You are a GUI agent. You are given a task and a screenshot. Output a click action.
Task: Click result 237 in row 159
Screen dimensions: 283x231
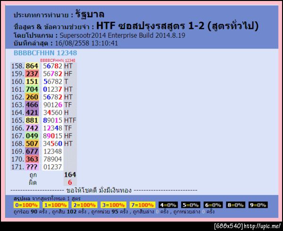32,74
